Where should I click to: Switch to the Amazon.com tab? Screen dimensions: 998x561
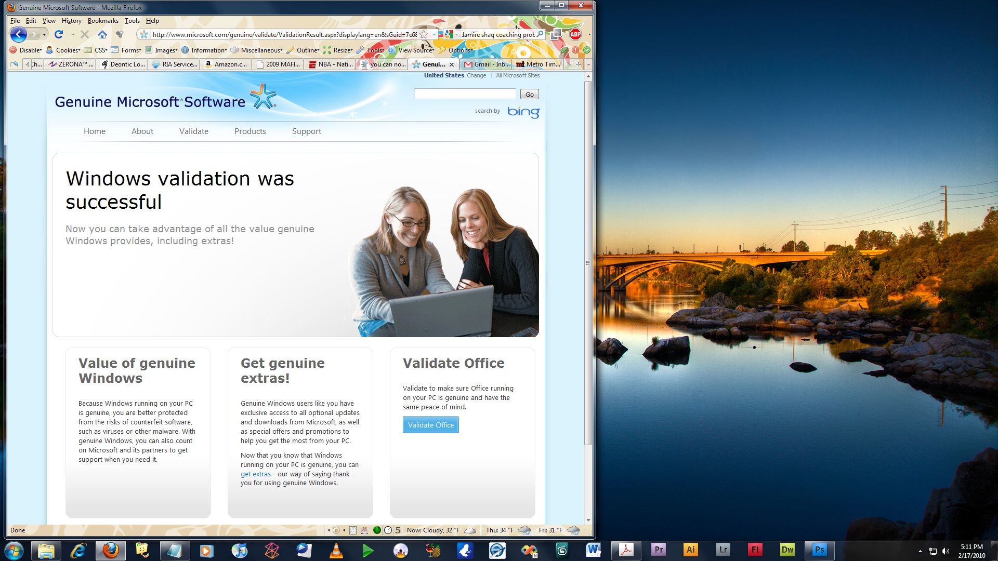[226, 64]
